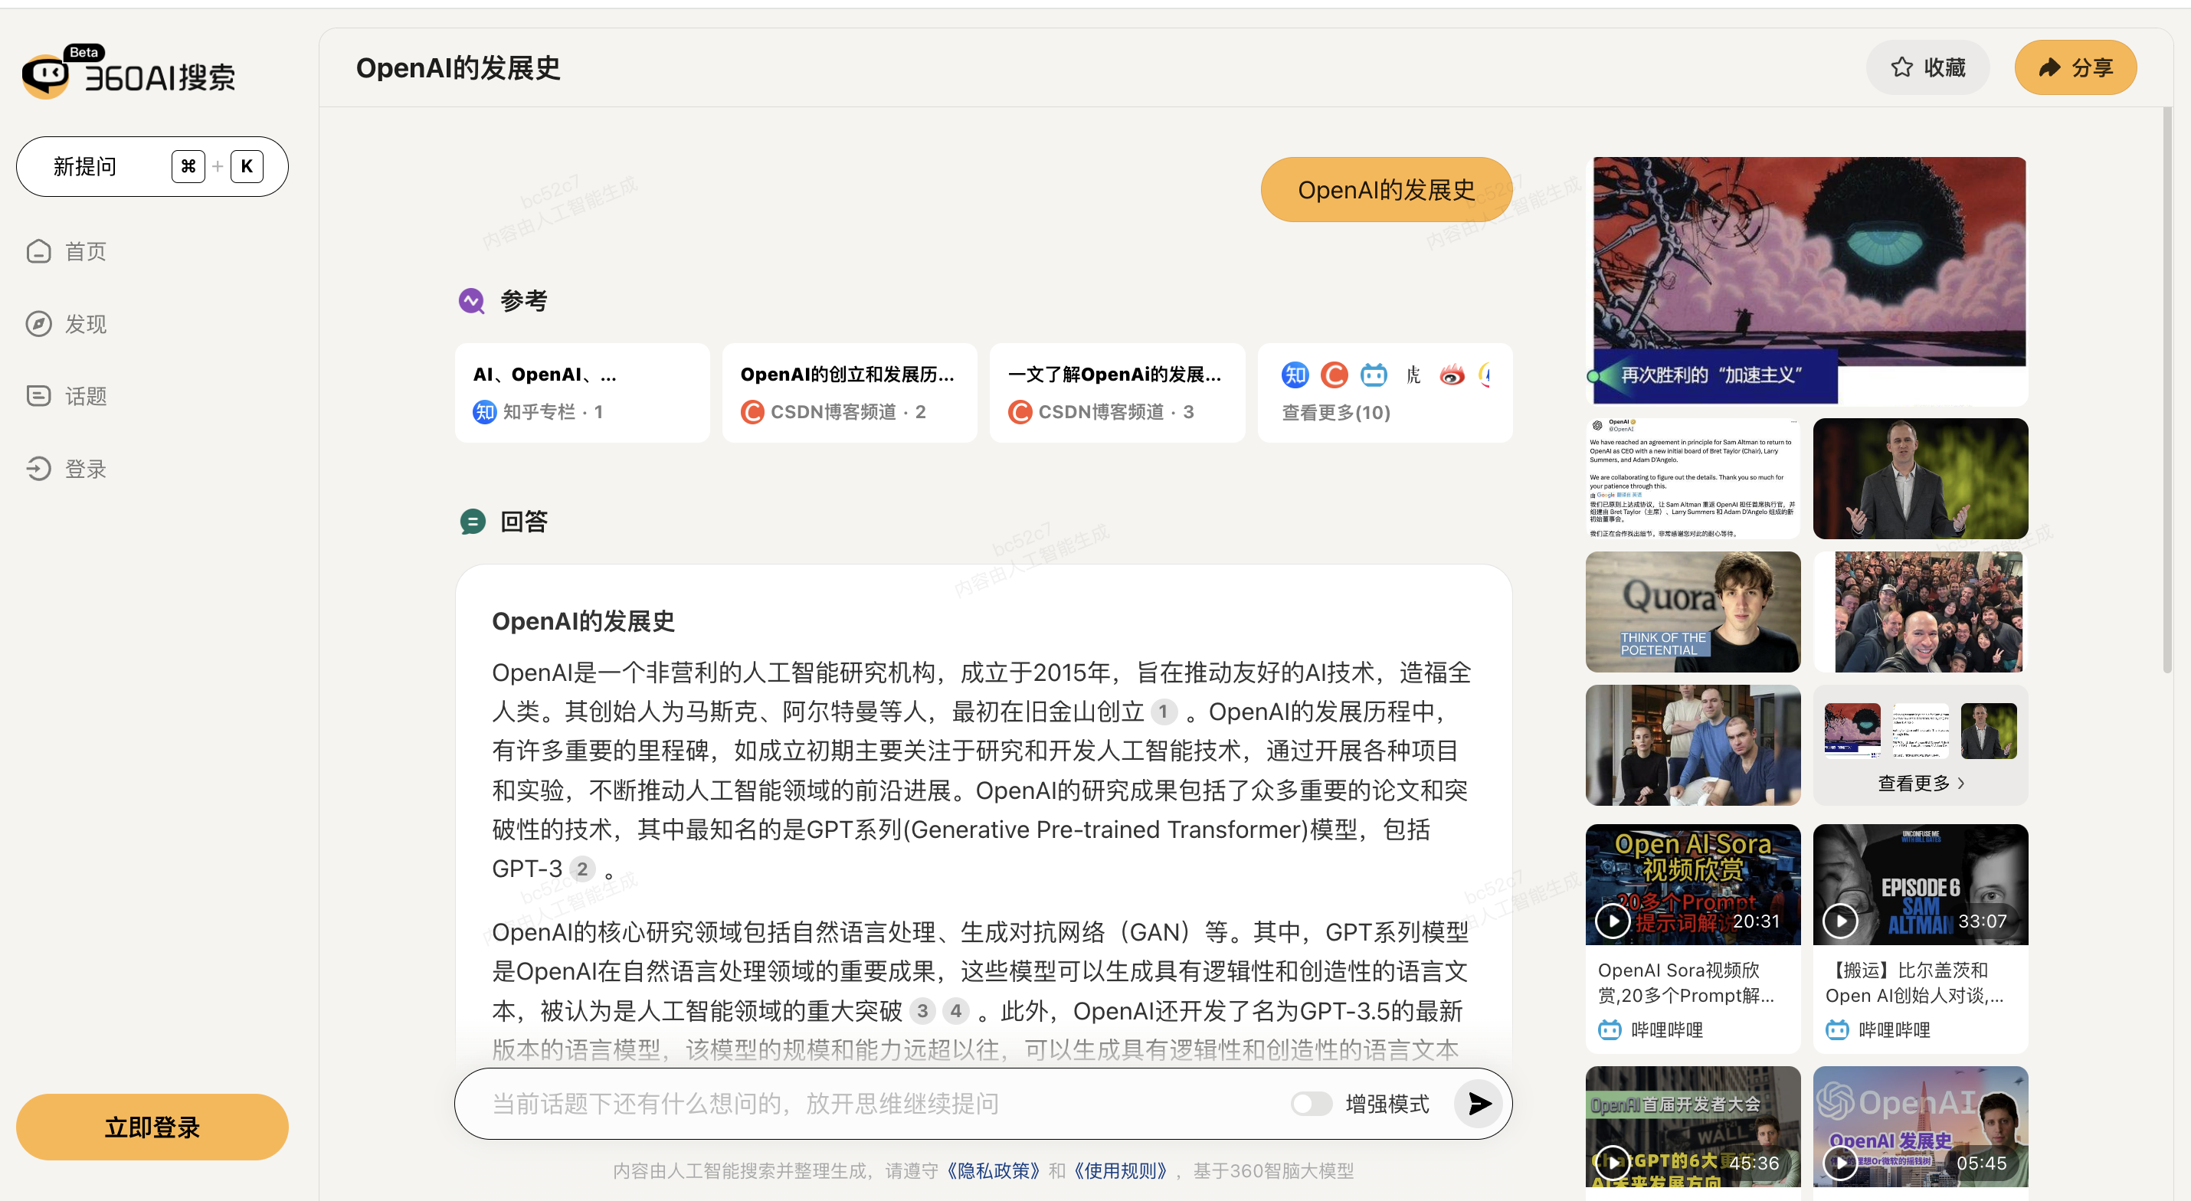The height and width of the screenshot is (1201, 2191).
Task: Click the CSDN icon on card 3
Action: [1020, 413]
